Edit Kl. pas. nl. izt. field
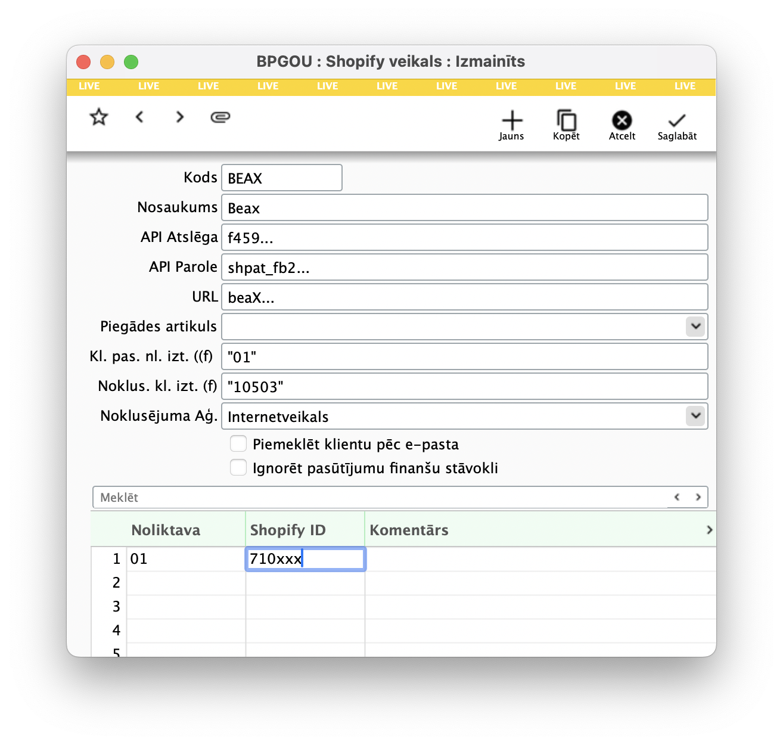Viewport: 783px width, 745px height. 465,356
